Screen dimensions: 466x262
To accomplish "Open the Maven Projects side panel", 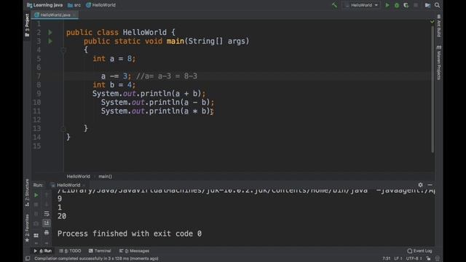I will 439,63.
